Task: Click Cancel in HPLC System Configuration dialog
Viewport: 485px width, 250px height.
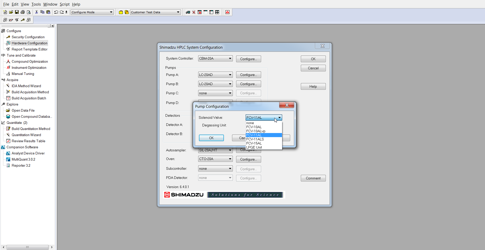Action: click(313, 68)
